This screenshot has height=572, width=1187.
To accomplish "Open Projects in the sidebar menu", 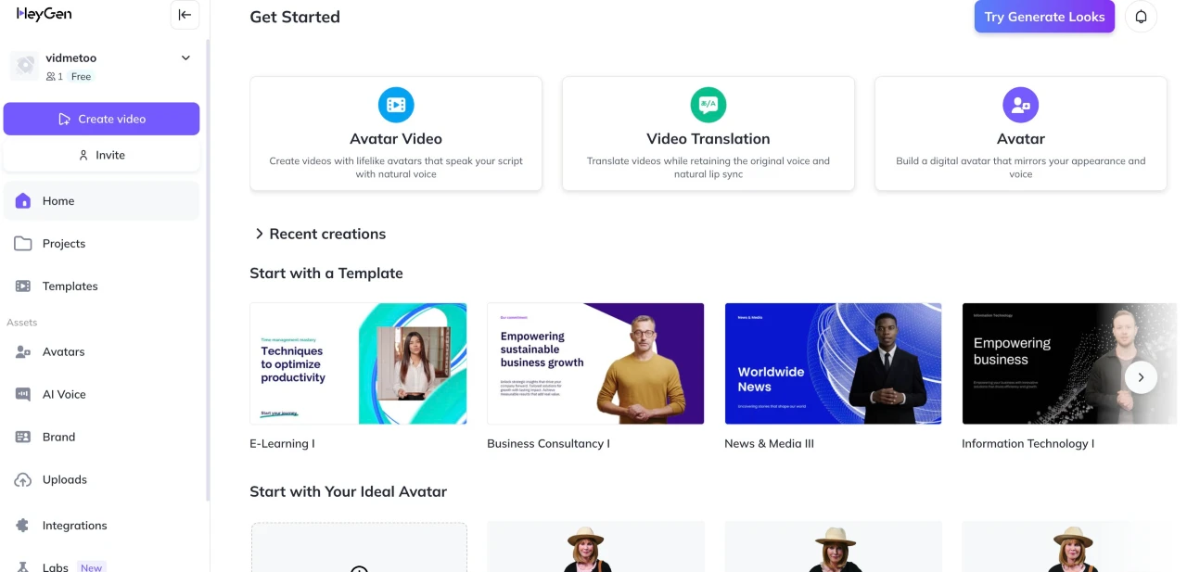I will 63,244.
